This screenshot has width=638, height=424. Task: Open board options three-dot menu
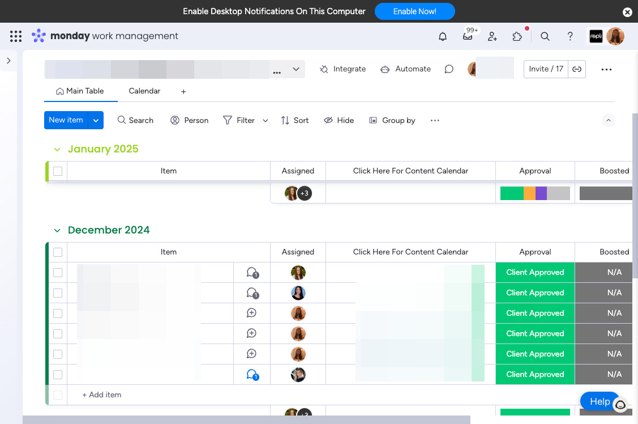pyautogui.click(x=606, y=70)
